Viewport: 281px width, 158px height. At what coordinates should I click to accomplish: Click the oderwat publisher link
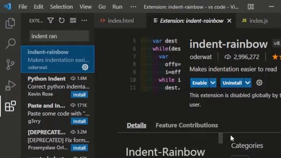pos(201,57)
